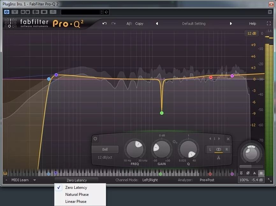Open the Default Setting preset menu

pyautogui.click(x=194, y=24)
